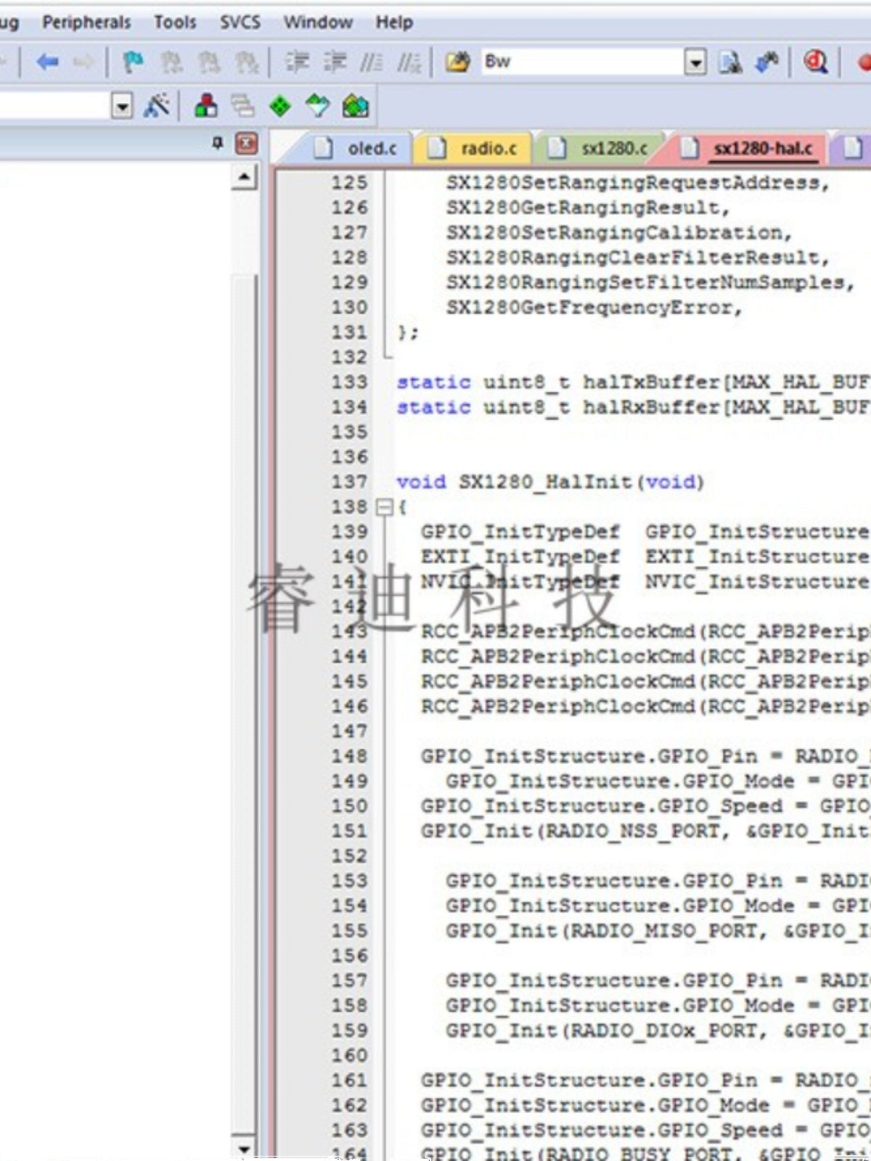Click the project panel scroll up arrow

pyautogui.click(x=245, y=177)
